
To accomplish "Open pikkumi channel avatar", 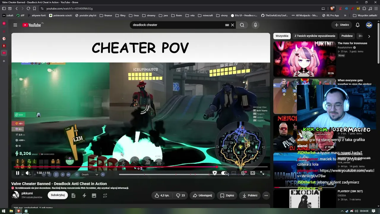I will (x=15, y=195).
